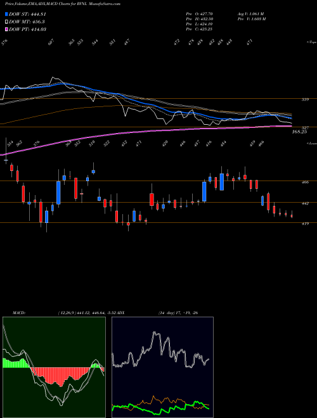Click the 'Avg V: 1.061 M' volume text
Image resolution: width=317 pixels, height=418 pixels.
pyautogui.click(x=250, y=13)
